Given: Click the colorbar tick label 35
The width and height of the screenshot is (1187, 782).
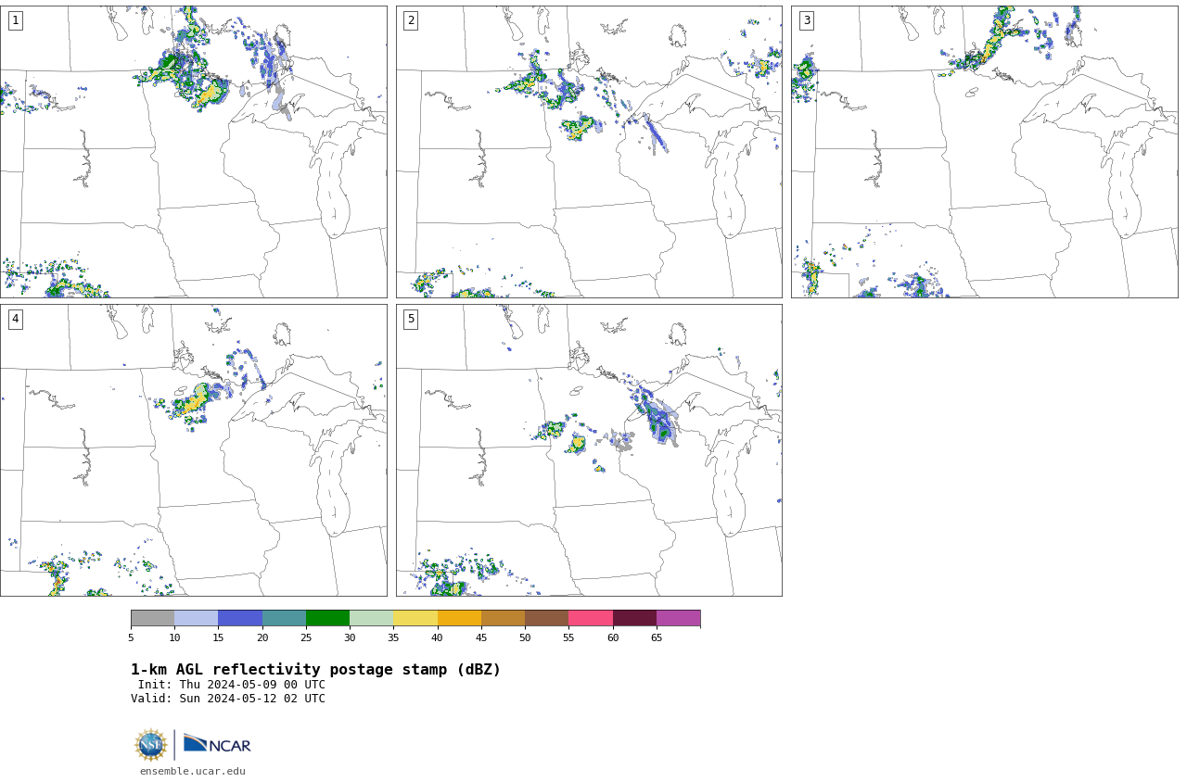Looking at the screenshot, I should (393, 637).
